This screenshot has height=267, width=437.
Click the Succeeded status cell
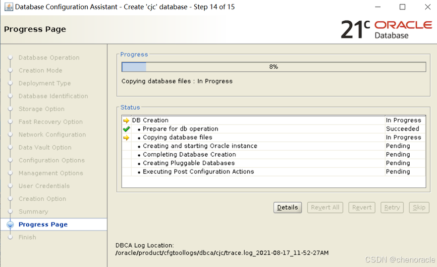tap(405, 129)
